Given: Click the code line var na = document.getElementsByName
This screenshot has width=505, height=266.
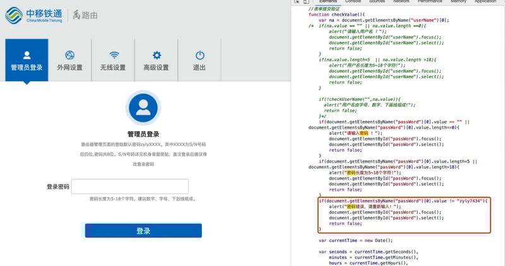Looking at the screenshot, I should click(384, 20).
